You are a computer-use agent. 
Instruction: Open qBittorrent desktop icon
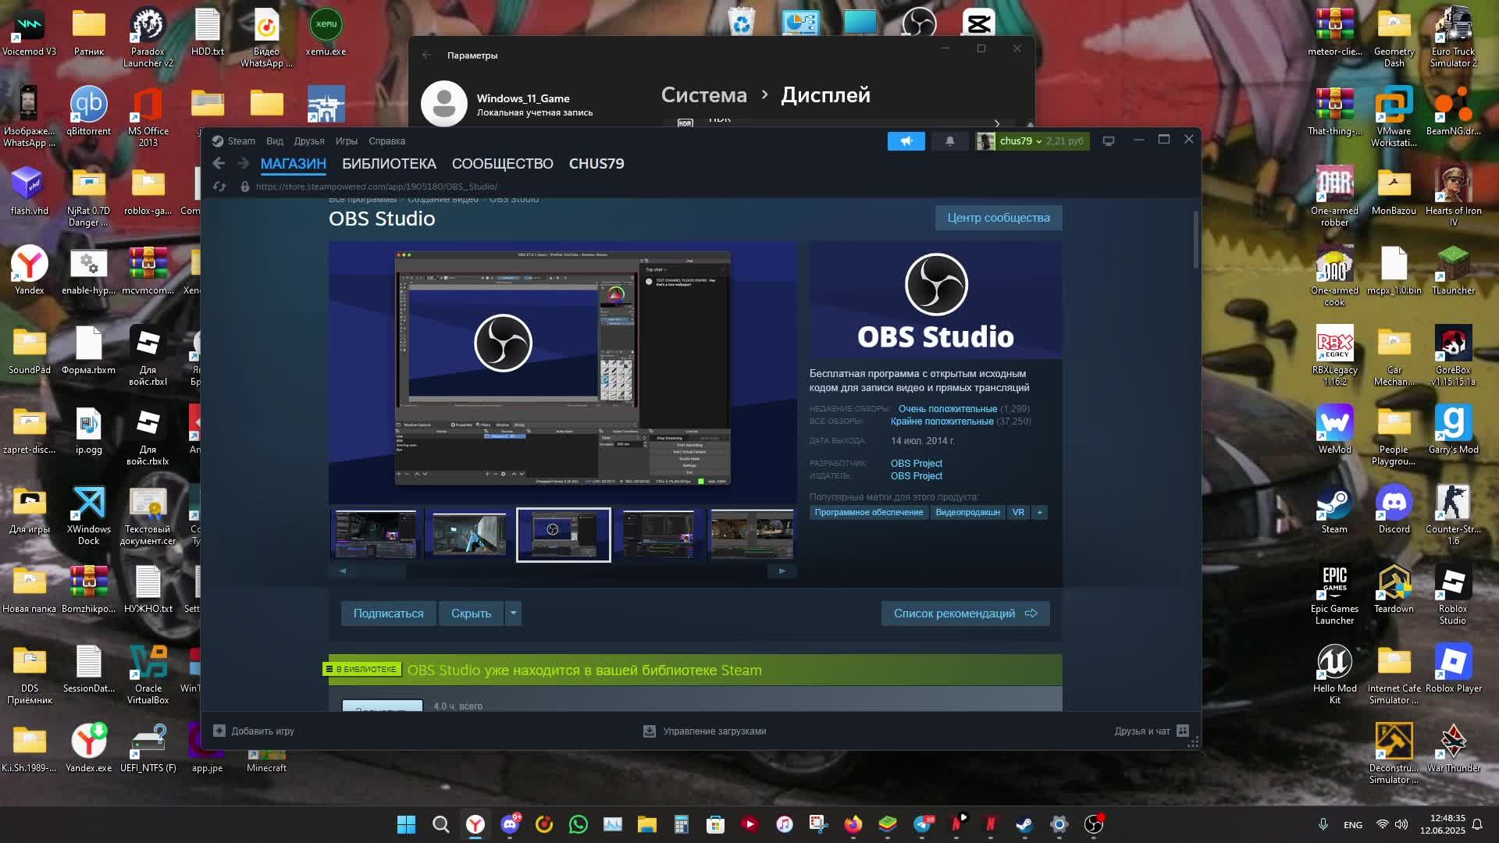click(88, 111)
